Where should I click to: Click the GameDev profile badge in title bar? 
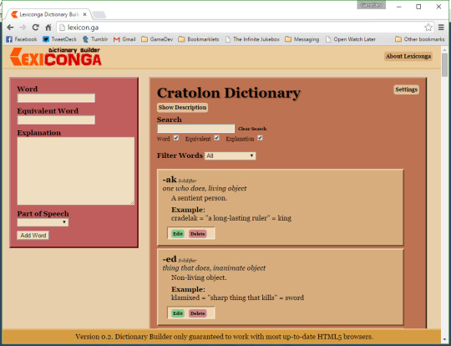(371, 5)
